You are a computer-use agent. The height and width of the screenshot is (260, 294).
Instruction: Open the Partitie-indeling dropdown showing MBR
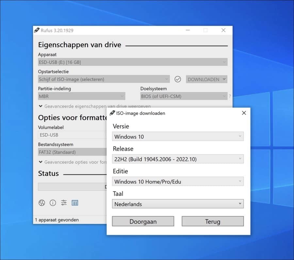tap(82, 96)
